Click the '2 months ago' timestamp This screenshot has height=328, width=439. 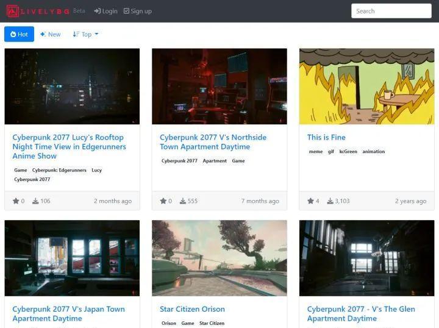113,201
